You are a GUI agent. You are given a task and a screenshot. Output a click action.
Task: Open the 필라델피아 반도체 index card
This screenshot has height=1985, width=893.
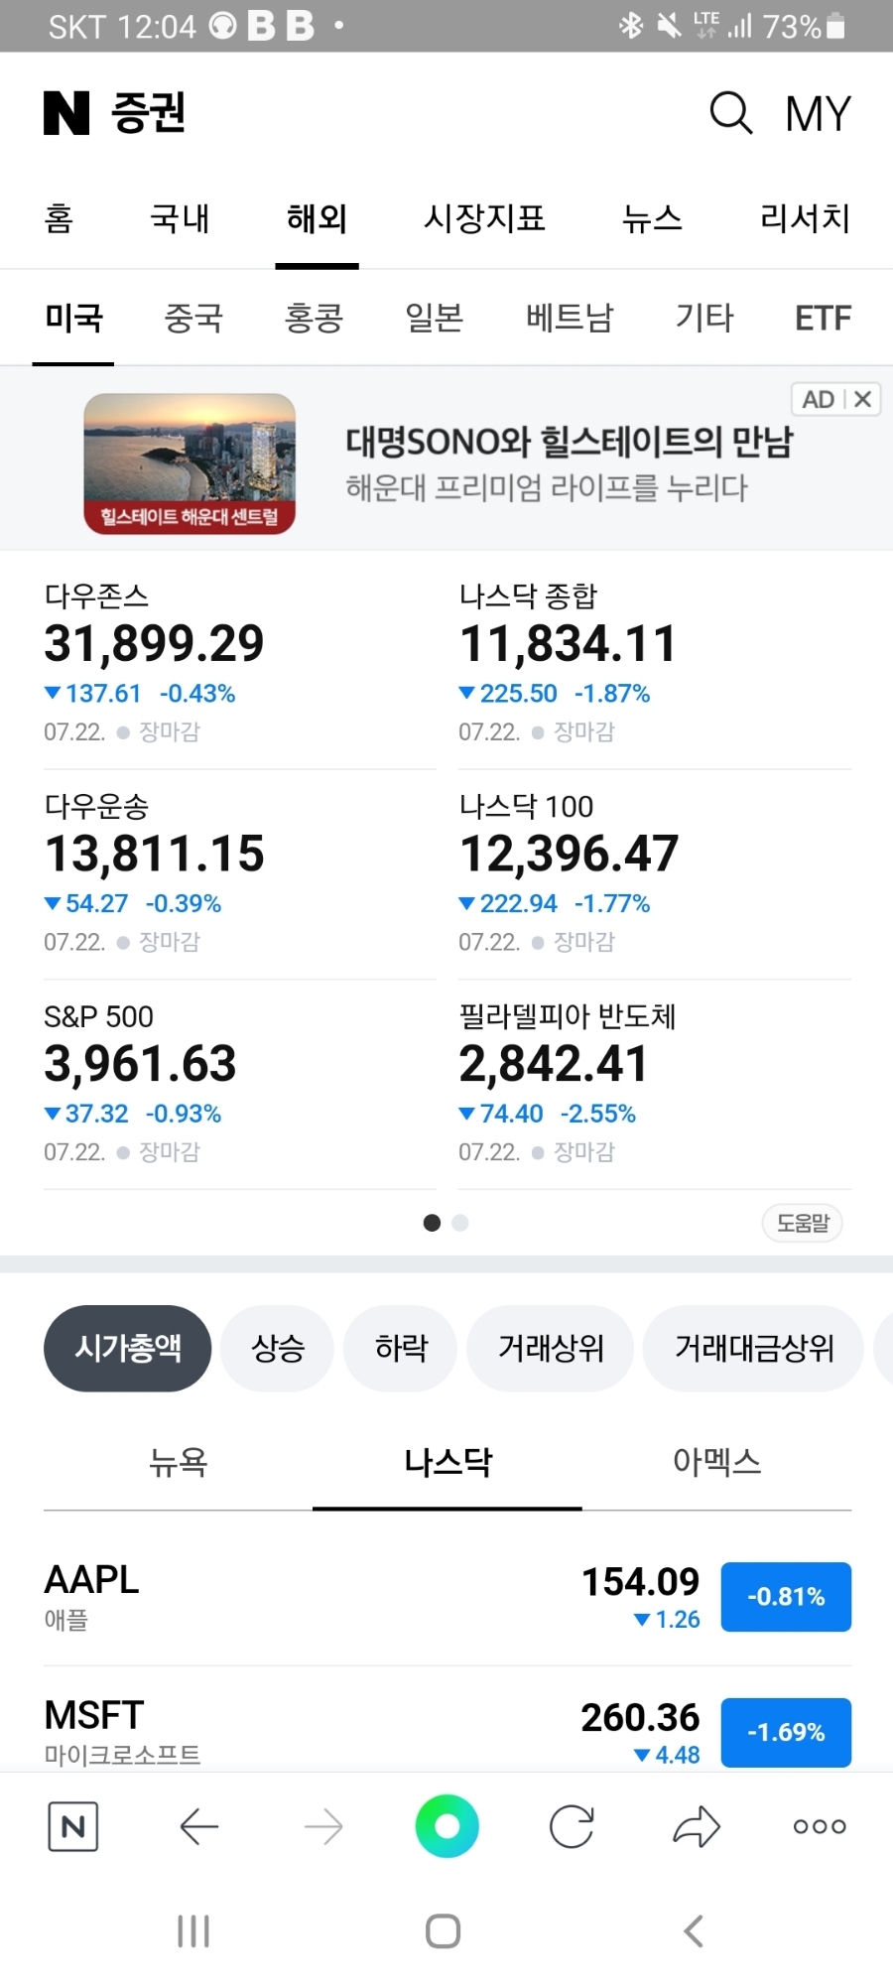click(655, 1085)
